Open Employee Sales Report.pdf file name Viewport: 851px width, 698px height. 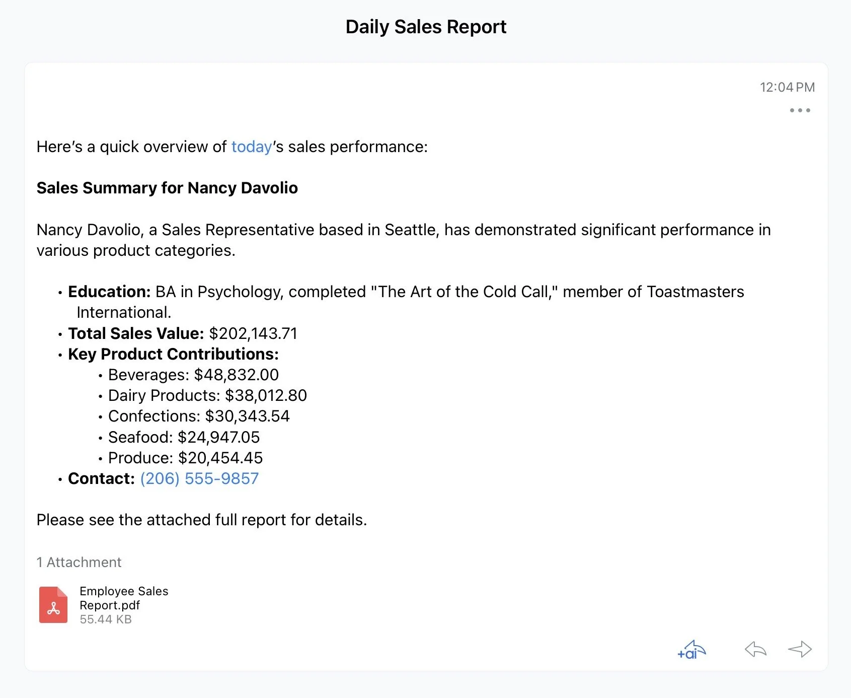(x=124, y=598)
